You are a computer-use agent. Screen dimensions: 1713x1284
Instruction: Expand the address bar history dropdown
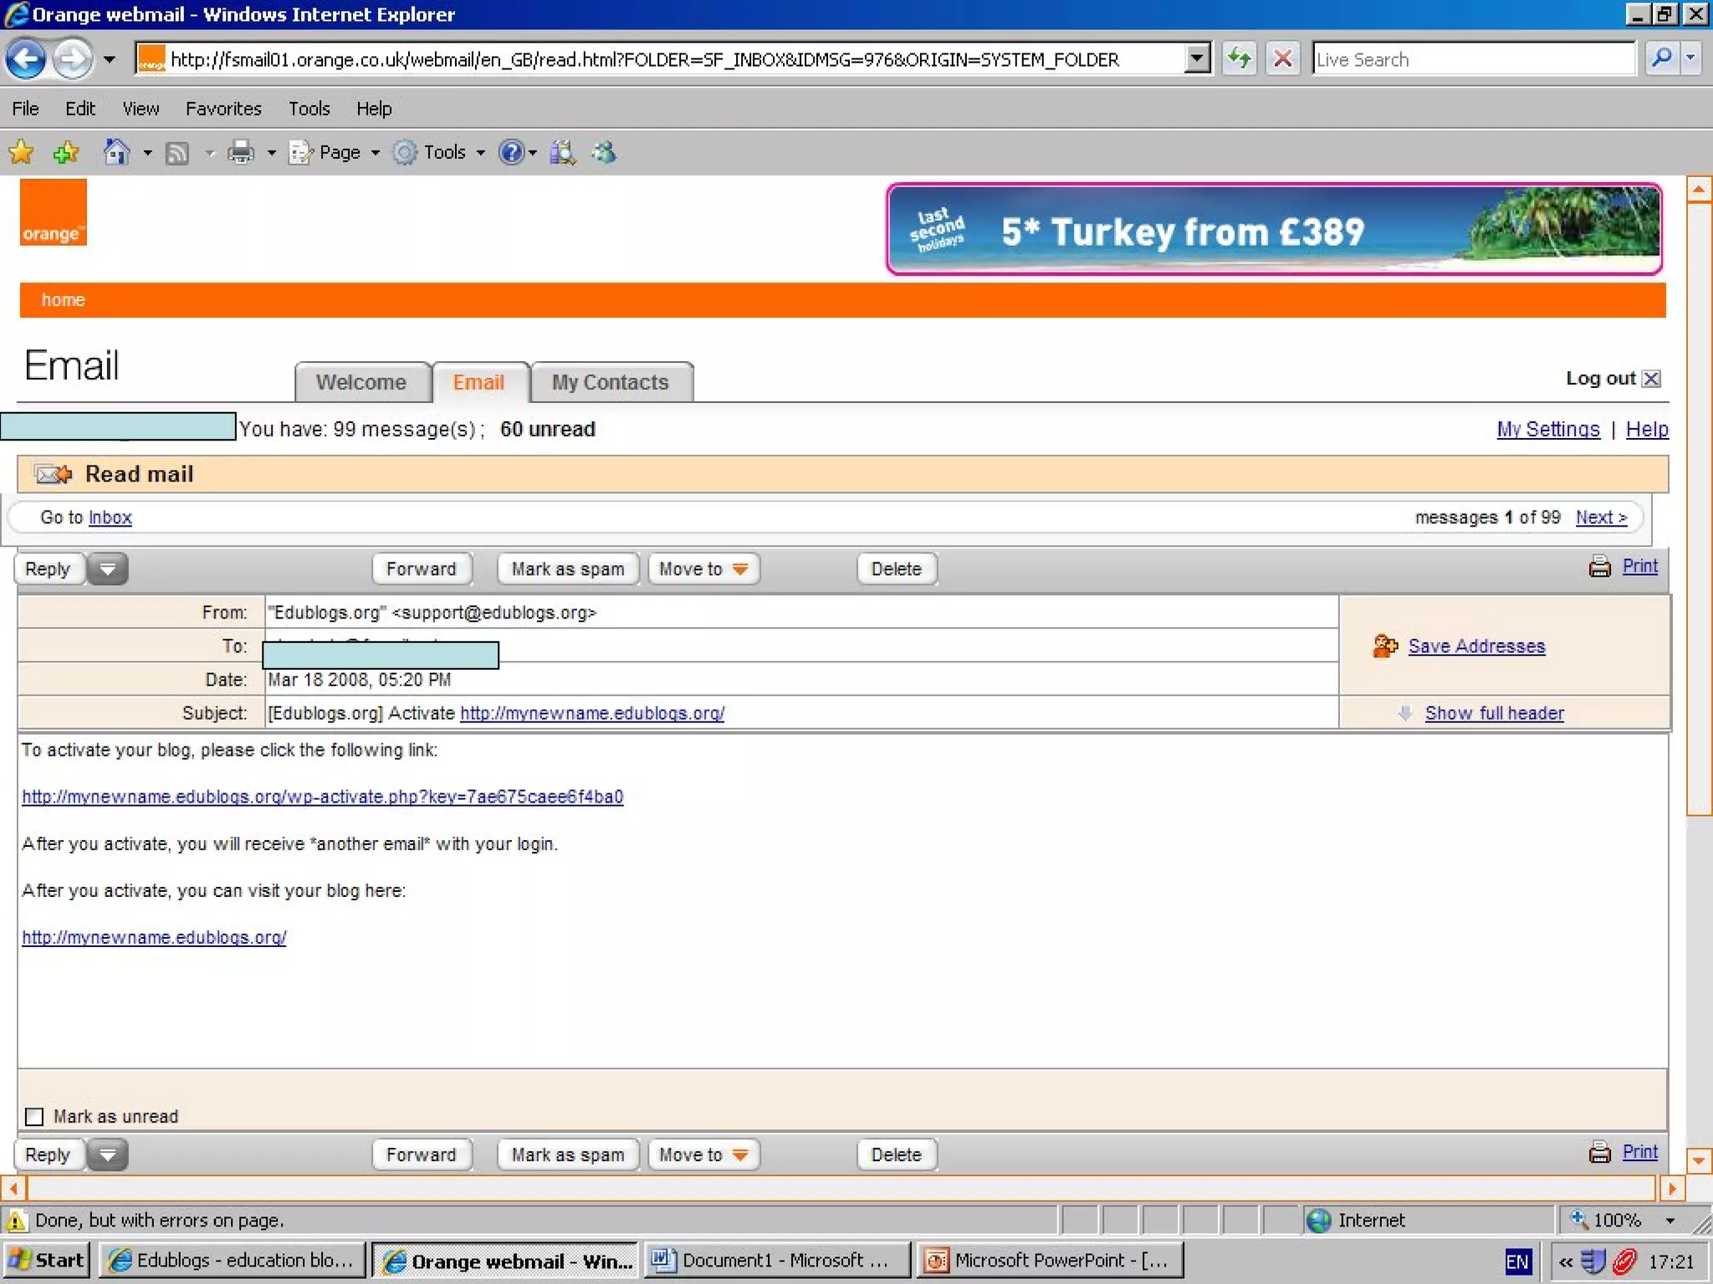[1197, 59]
